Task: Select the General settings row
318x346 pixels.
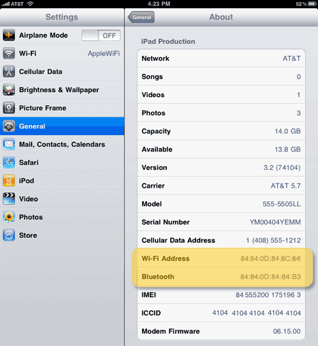Action: click(x=62, y=126)
